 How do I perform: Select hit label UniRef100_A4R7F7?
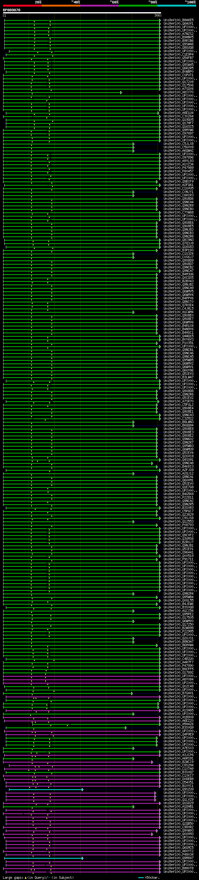click(x=178, y=662)
